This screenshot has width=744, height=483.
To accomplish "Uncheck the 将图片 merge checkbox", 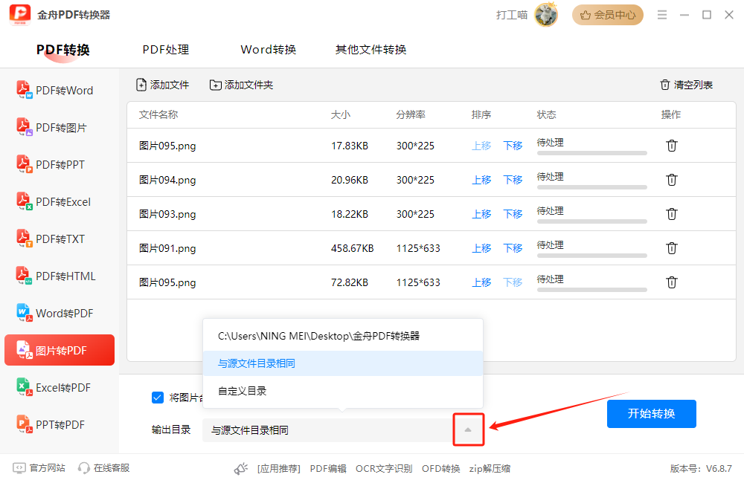I will tap(157, 397).
